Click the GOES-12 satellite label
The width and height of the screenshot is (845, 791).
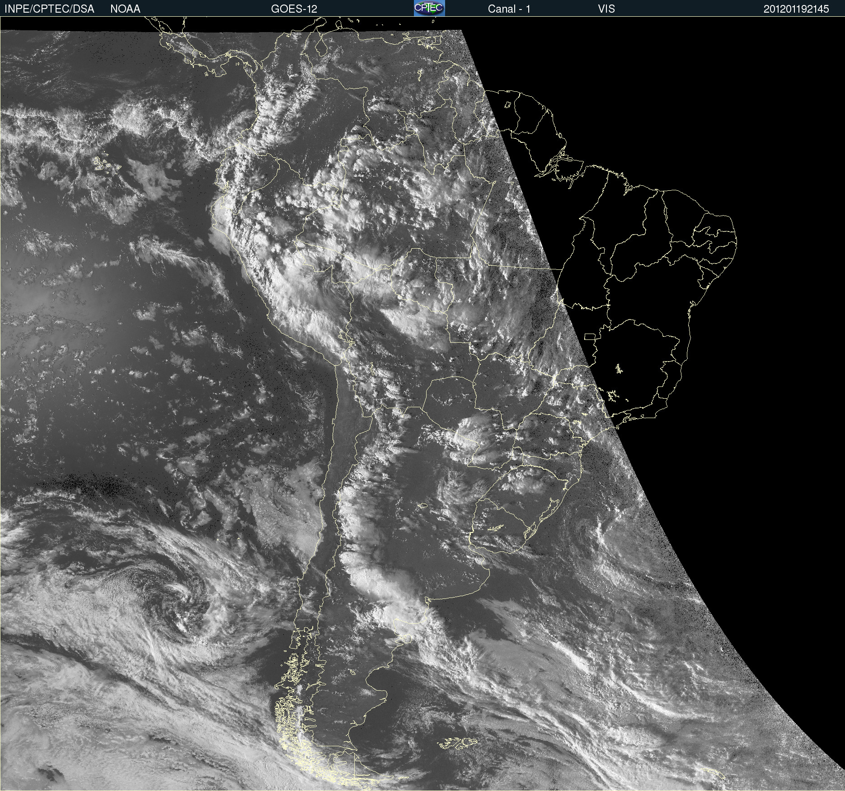294,9
